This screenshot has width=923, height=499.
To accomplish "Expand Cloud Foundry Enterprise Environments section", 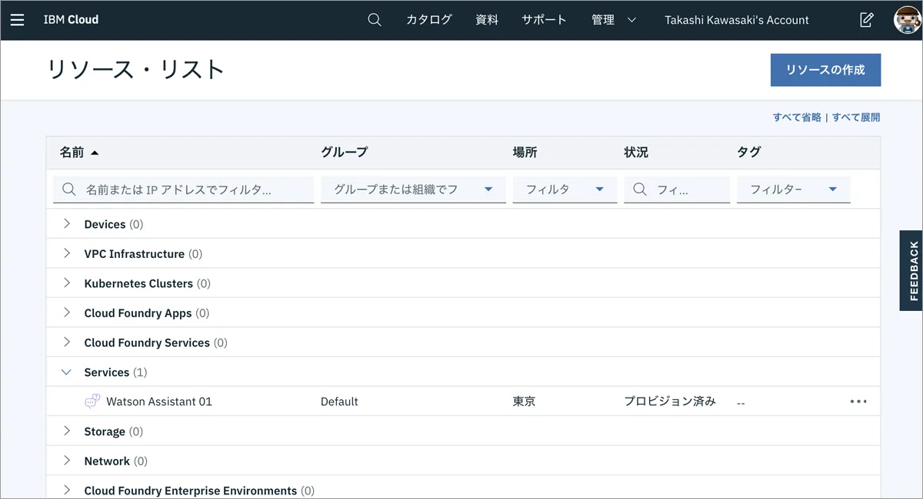I will point(67,491).
